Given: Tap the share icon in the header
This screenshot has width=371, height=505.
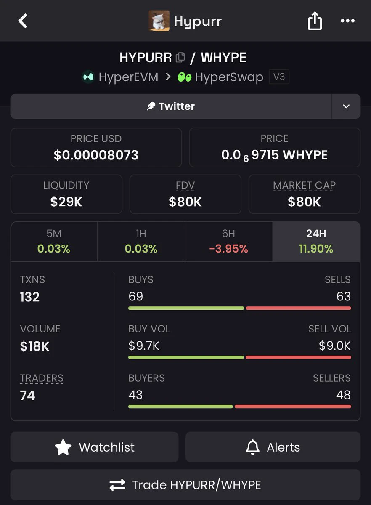Looking at the screenshot, I should 315,21.
